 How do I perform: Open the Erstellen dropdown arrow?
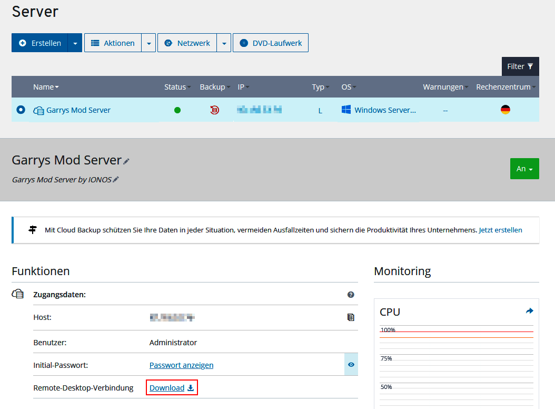tap(76, 43)
